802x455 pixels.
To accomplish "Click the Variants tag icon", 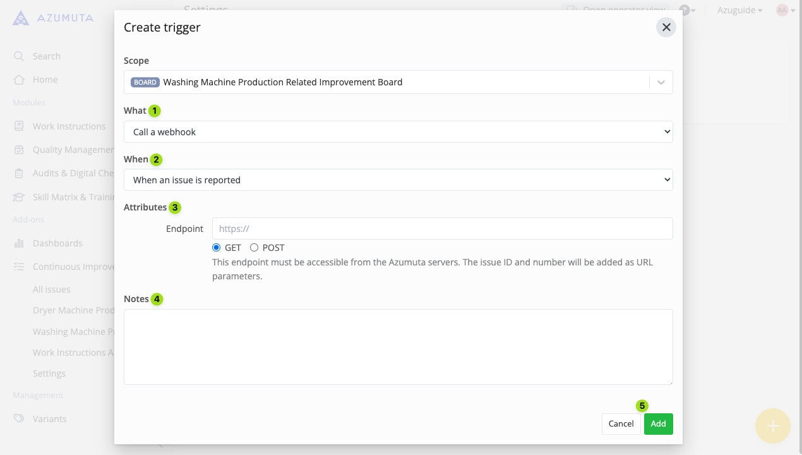I will [x=19, y=419].
